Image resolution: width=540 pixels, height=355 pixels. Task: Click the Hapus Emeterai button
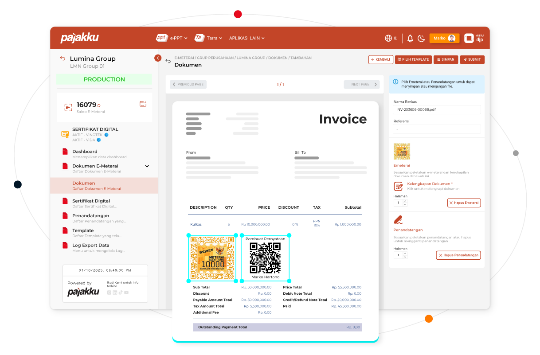point(464,203)
